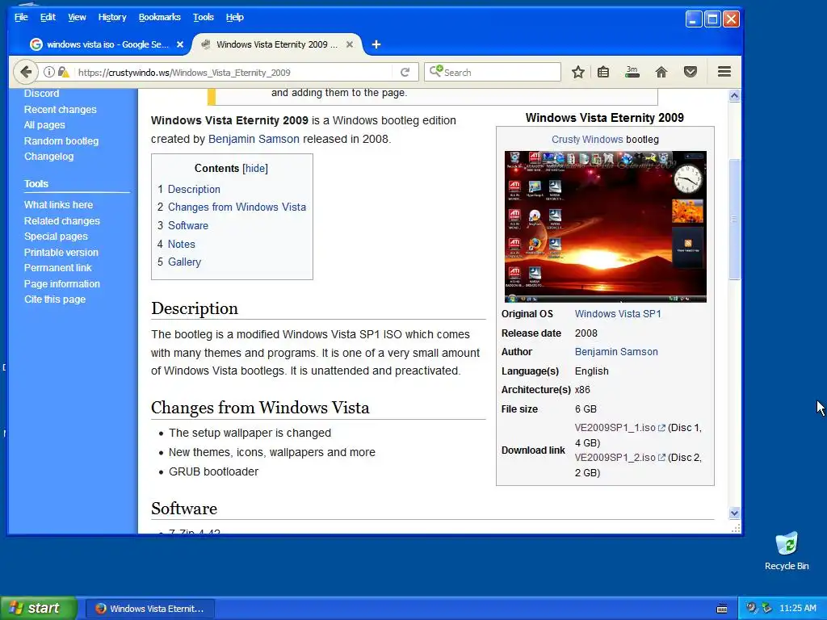
Task: Jump to the Notes contents entry
Action: pyautogui.click(x=182, y=244)
